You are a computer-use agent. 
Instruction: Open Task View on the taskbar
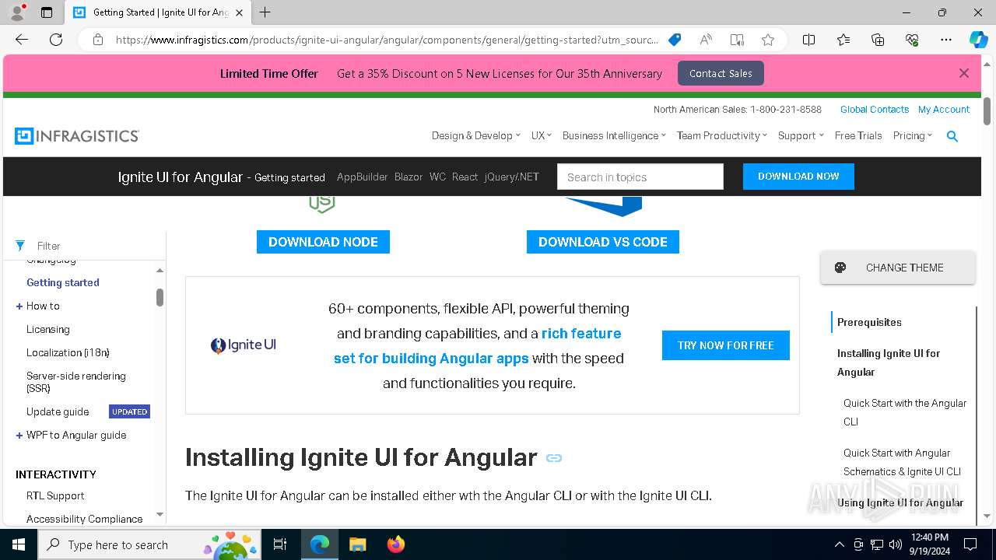click(x=280, y=544)
